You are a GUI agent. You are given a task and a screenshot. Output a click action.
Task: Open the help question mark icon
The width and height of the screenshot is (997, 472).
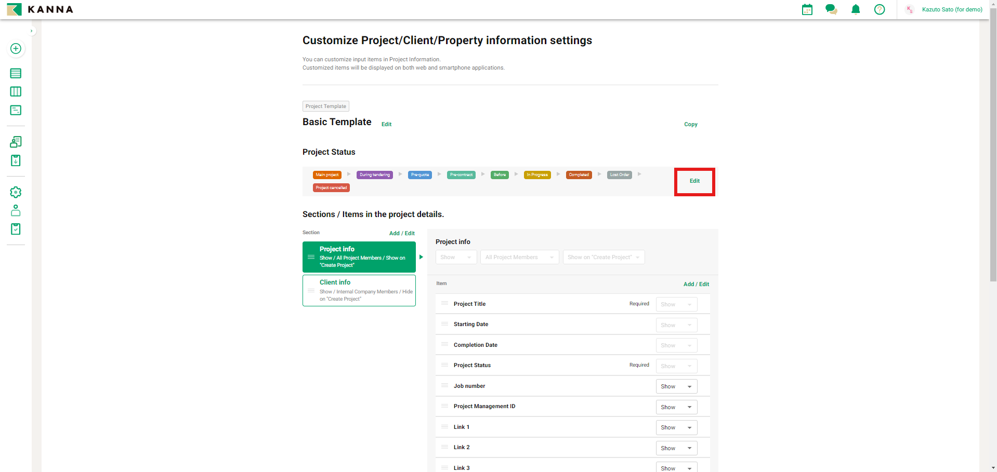879,9
